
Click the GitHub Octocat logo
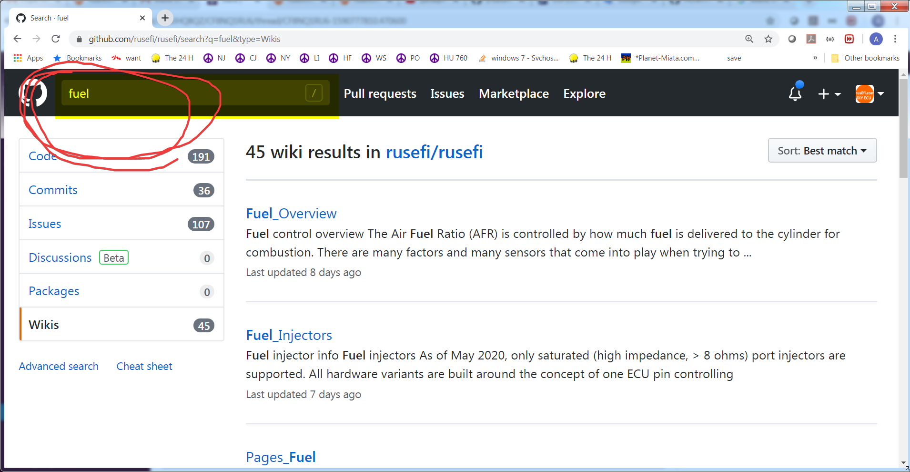click(x=33, y=93)
